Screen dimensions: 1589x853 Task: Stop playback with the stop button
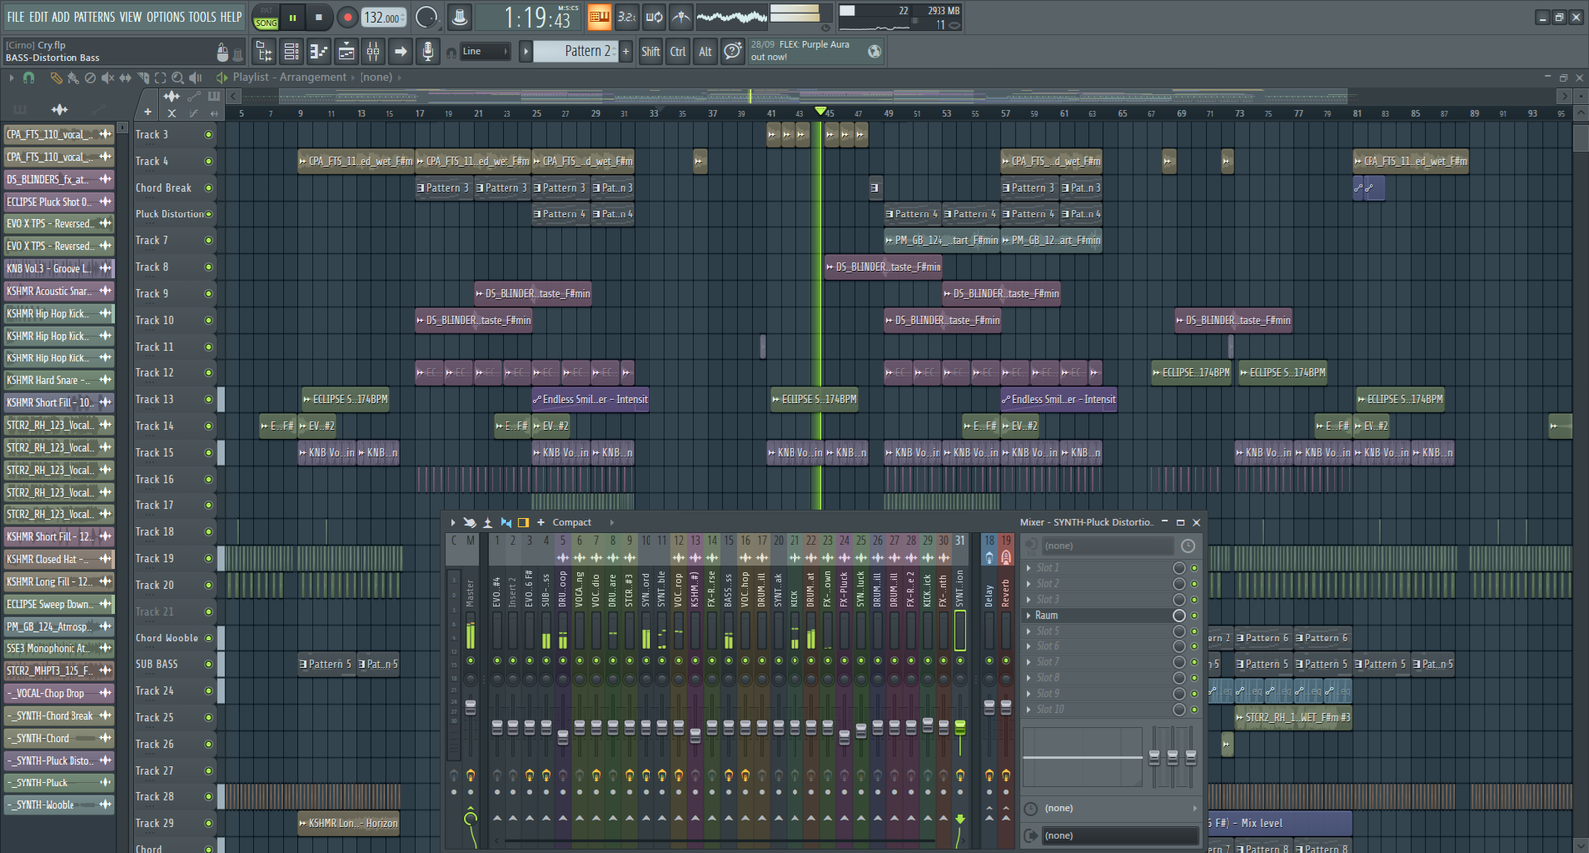318,17
